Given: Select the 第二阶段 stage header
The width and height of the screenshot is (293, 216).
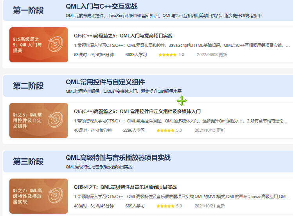Looking at the screenshot, I should (28, 86).
